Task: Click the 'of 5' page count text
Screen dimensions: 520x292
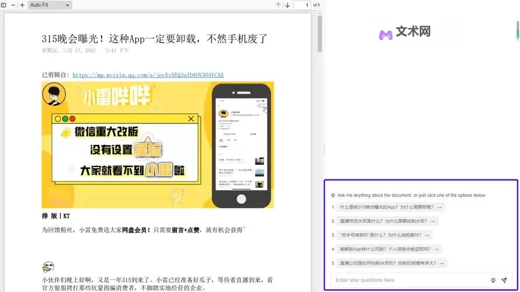Action: (x=316, y=5)
